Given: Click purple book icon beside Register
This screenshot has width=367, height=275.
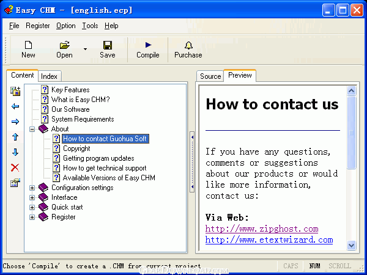Looking at the screenshot, I should click(x=43, y=217).
